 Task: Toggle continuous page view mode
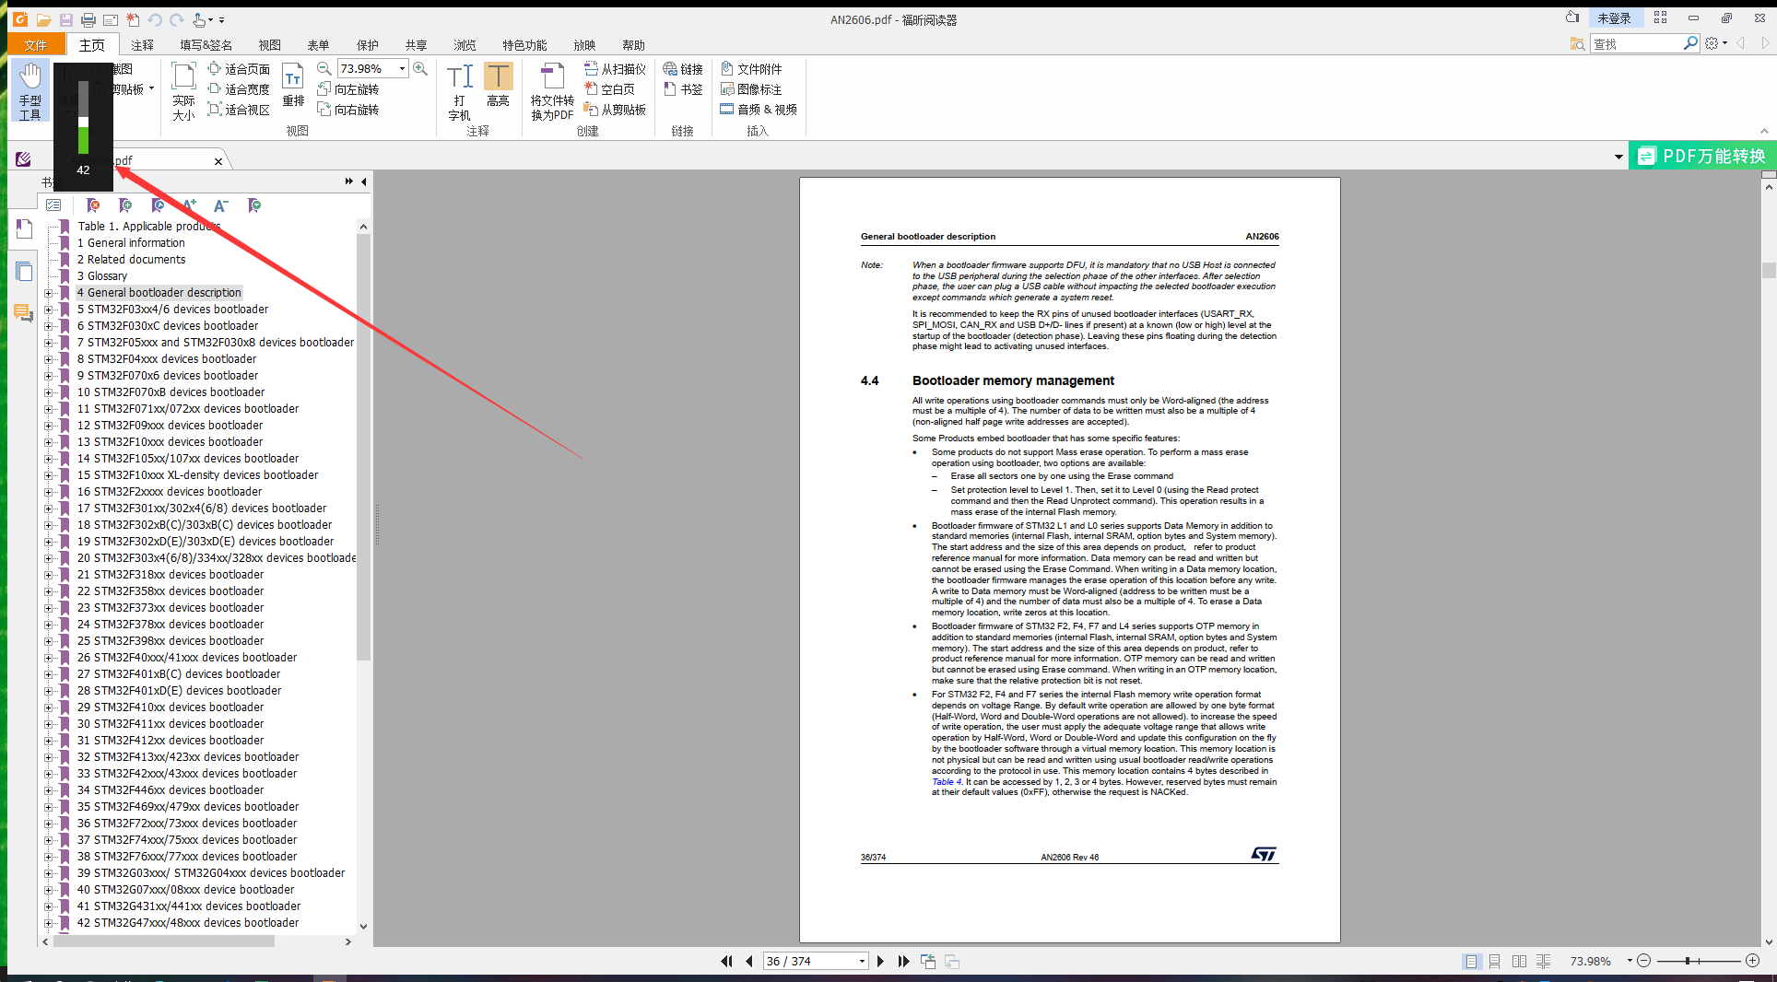click(1495, 961)
